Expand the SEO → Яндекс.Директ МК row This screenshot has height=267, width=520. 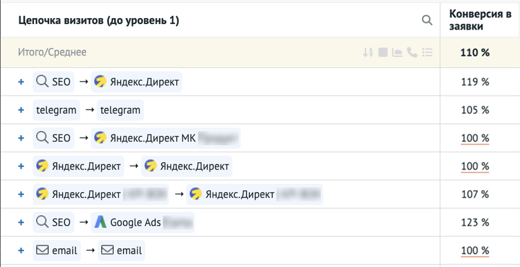21,138
